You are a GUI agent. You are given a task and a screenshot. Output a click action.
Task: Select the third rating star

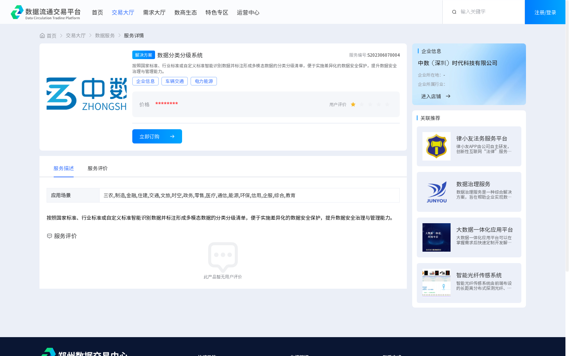pos(370,104)
